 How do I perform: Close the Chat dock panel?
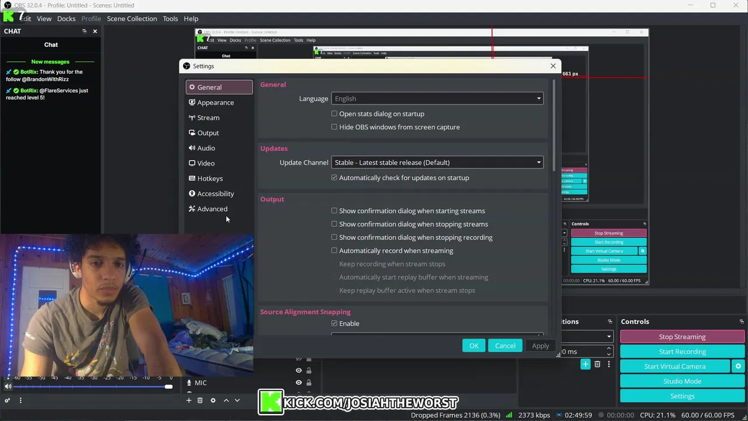click(x=95, y=31)
